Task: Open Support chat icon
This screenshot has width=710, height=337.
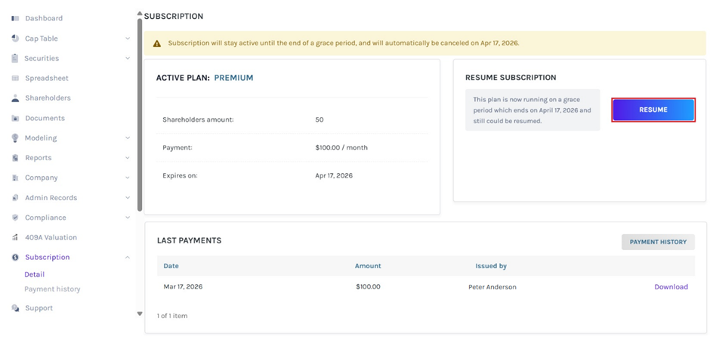Action: (15, 308)
